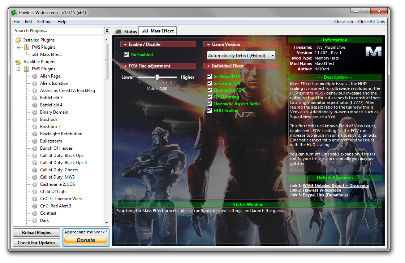Open the Settings menu
The image size is (405, 263).
(45, 22)
